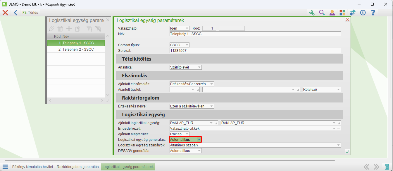Click the Tételkitöltés section header
393x171 pixels.
[x=230, y=59]
